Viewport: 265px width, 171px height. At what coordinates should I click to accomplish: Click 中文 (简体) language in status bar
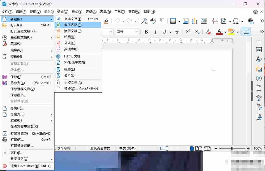coord(127,148)
